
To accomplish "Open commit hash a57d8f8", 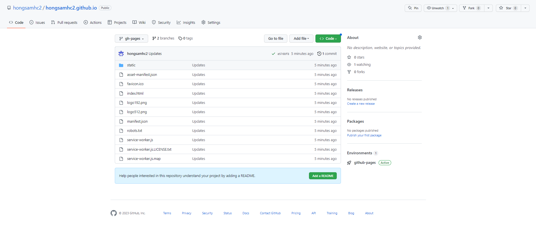I will click(283, 54).
